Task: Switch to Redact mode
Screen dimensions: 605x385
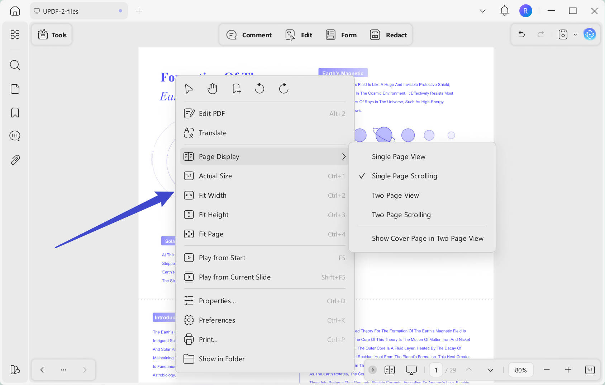Action: click(389, 35)
